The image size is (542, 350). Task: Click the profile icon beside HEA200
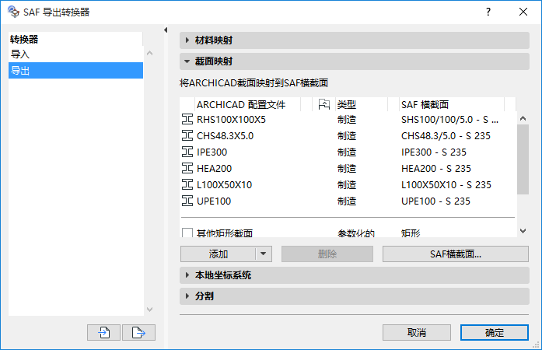[187, 168]
